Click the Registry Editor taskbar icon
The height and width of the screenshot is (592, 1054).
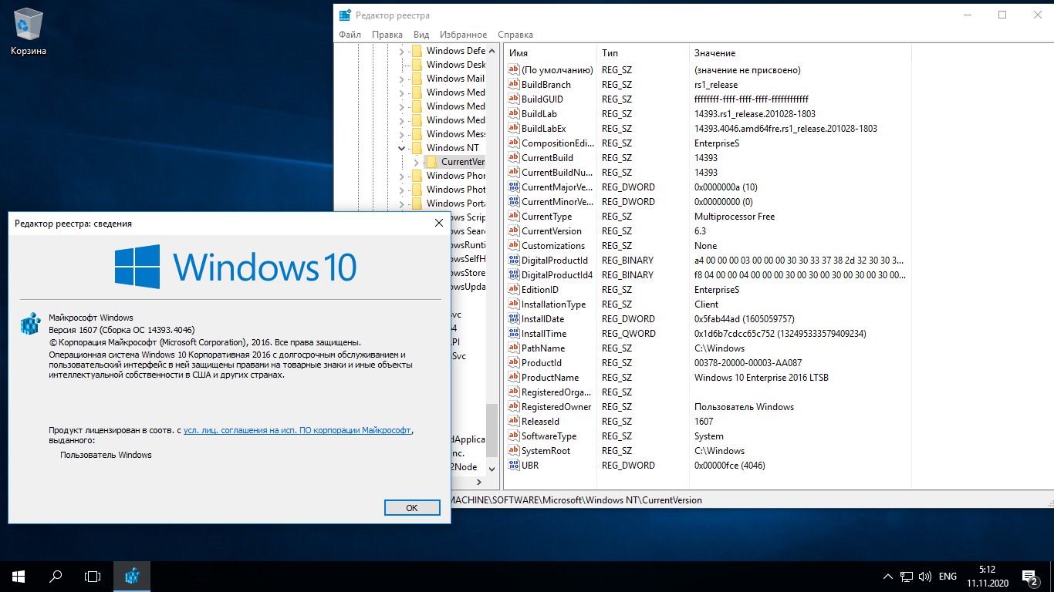pos(132,577)
